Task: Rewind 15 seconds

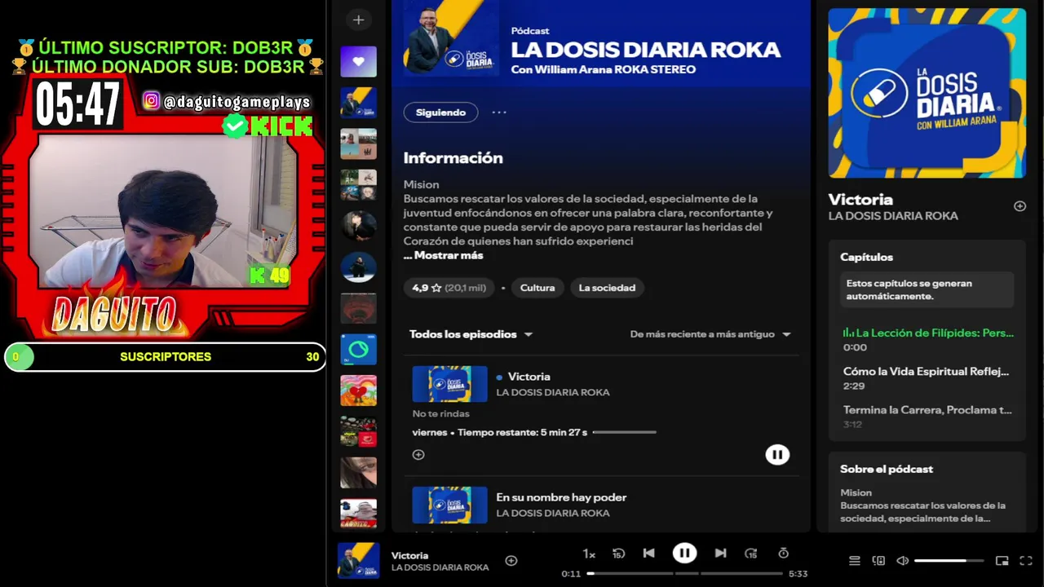Action: coord(618,554)
